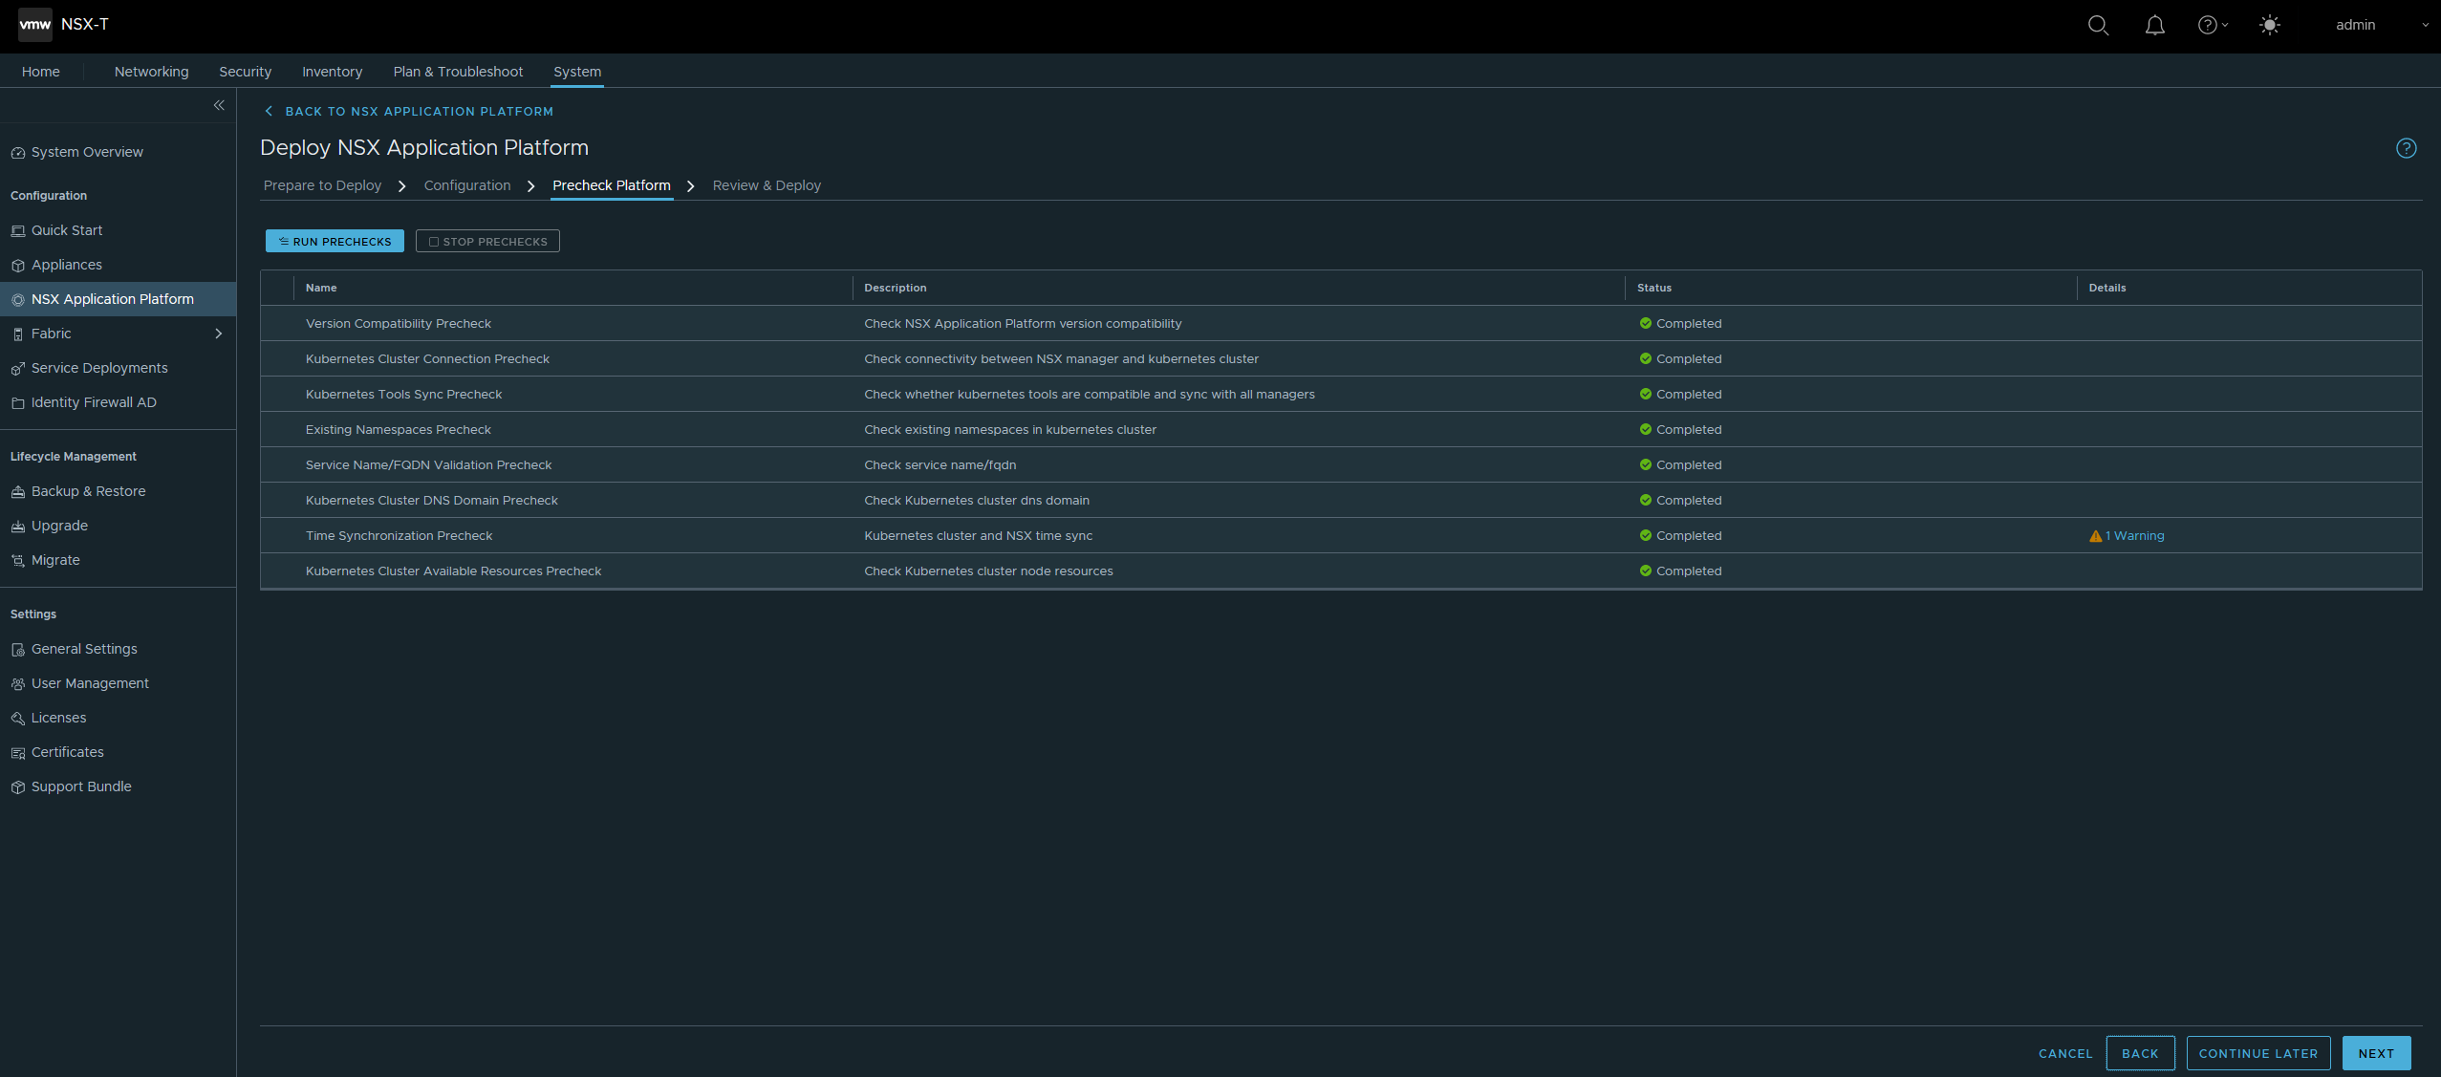Click the warning triangle icon in Details
This screenshot has height=1077, width=2441.
click(2095, 536)
